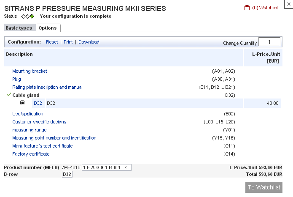Click the (B11, B12 ... B21) option codes
This screenshot has width=293, height=197.
pyautogui.click(x=217, y=88)
